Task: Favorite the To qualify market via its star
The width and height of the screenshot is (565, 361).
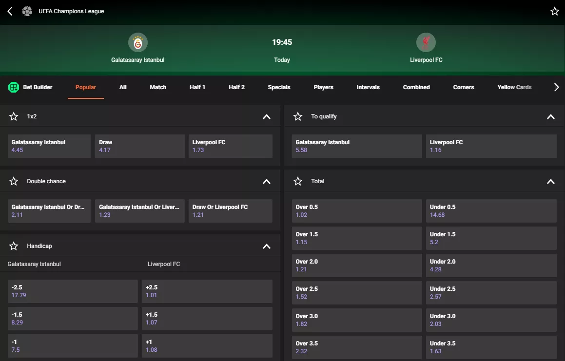Action: (297, 116)
